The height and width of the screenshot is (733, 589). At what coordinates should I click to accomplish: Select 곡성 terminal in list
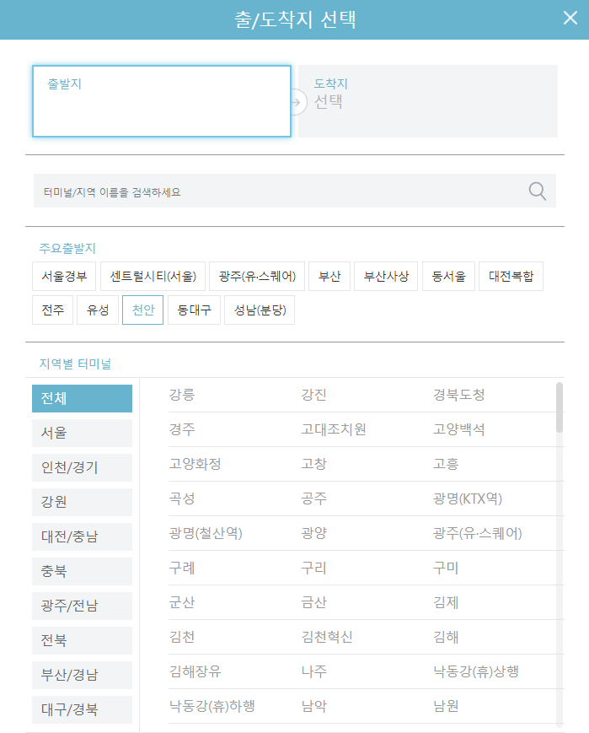182,499
